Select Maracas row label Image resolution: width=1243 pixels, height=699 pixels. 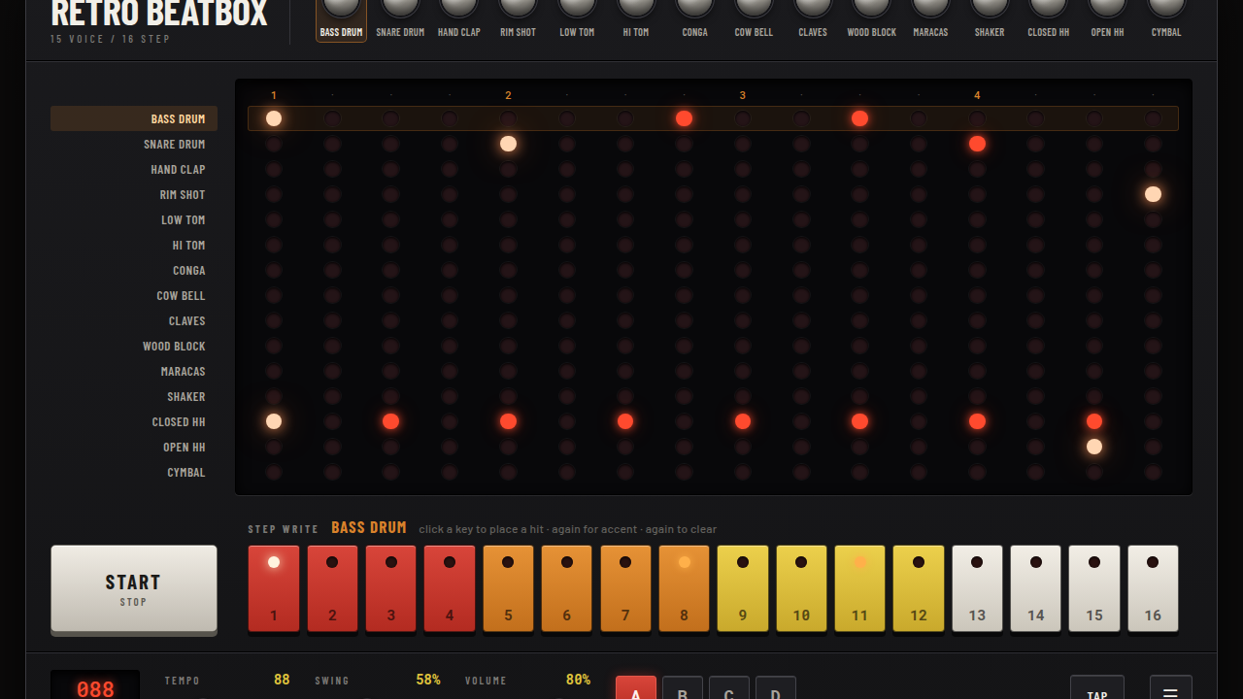[134, 371]
